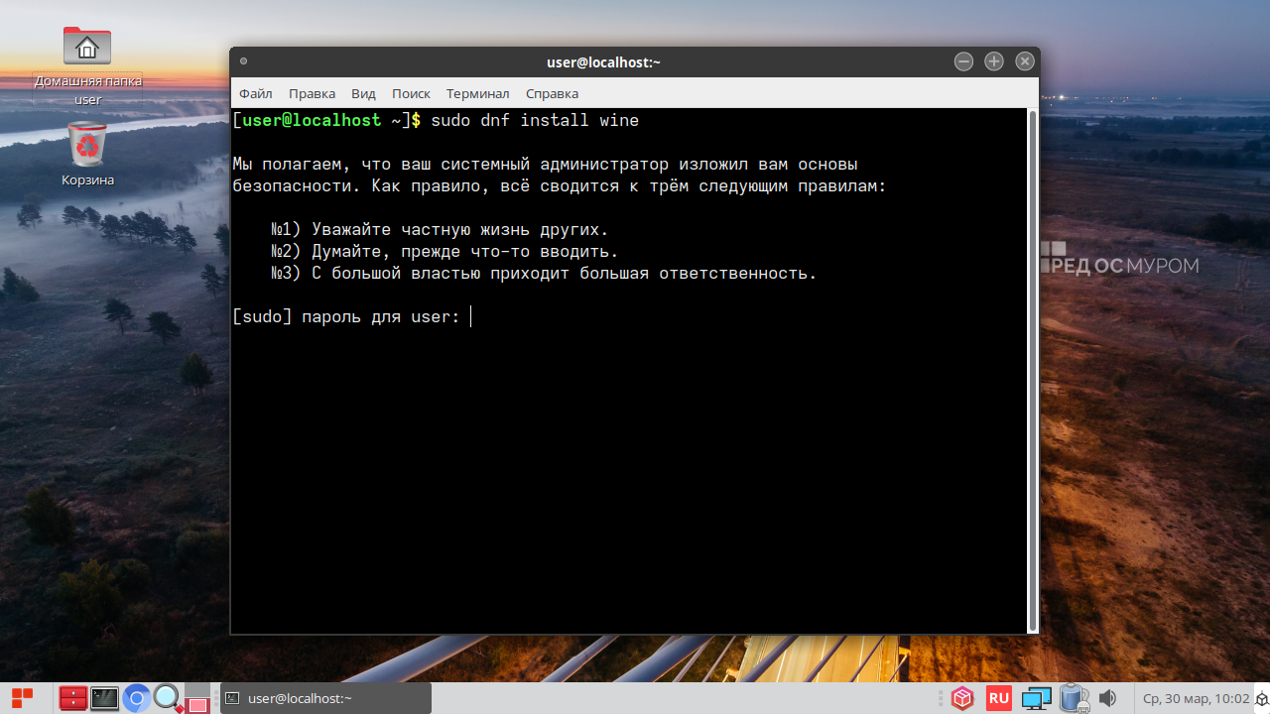The image size is (1270, 714).
Task: Switch the RU keyboard layout indicator
Action: [x=998, y=698]
